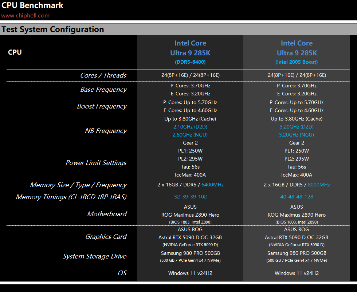Click the Motherboard row label
The height and width of the screenshot is (292, 357).
[x=107, y=214]
